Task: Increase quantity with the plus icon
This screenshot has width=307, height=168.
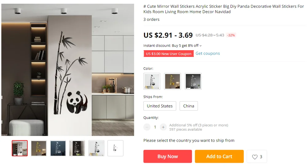Action: click(x=163, y=127)
